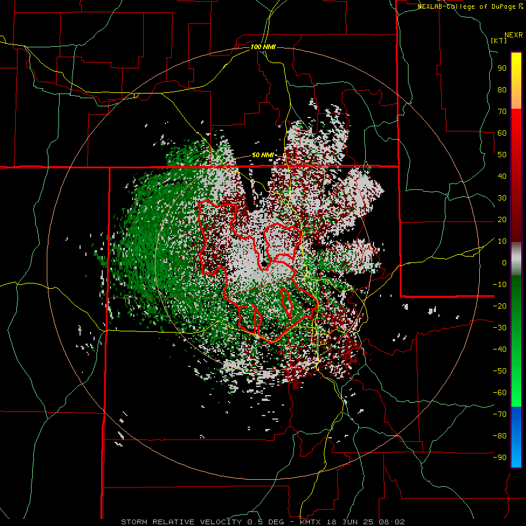Click the -50 value on the velocity scale
Screen dimensions: 526x526
(x=500, y=371)
